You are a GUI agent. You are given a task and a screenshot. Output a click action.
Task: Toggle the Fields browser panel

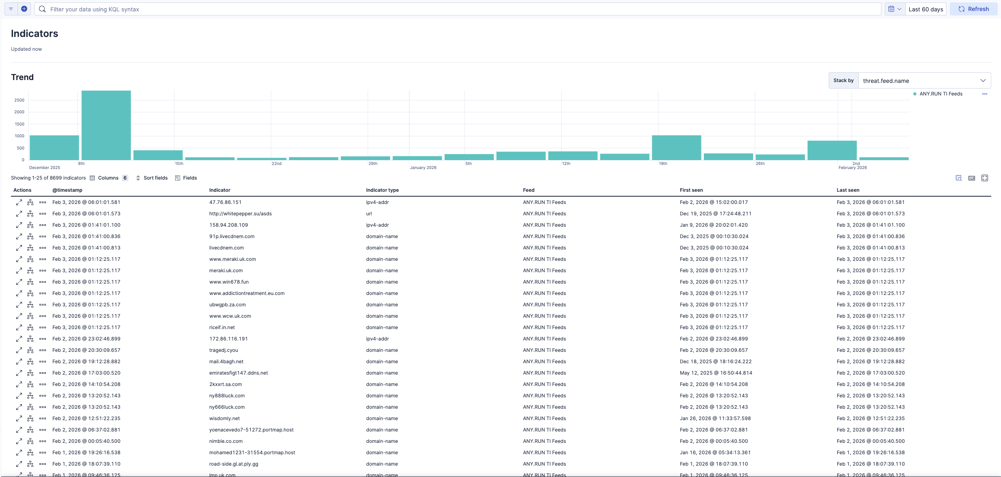pos(186,178)
